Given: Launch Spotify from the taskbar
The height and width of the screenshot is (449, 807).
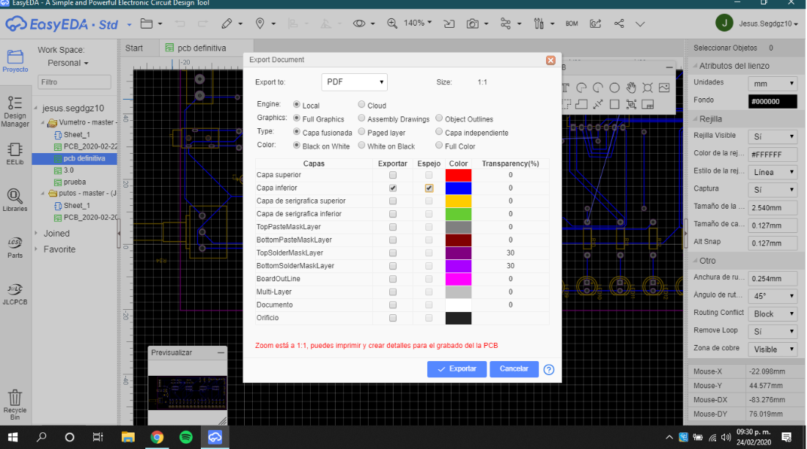Looking at the screenshot, I should pyautogui.click(x=186, y=437).
